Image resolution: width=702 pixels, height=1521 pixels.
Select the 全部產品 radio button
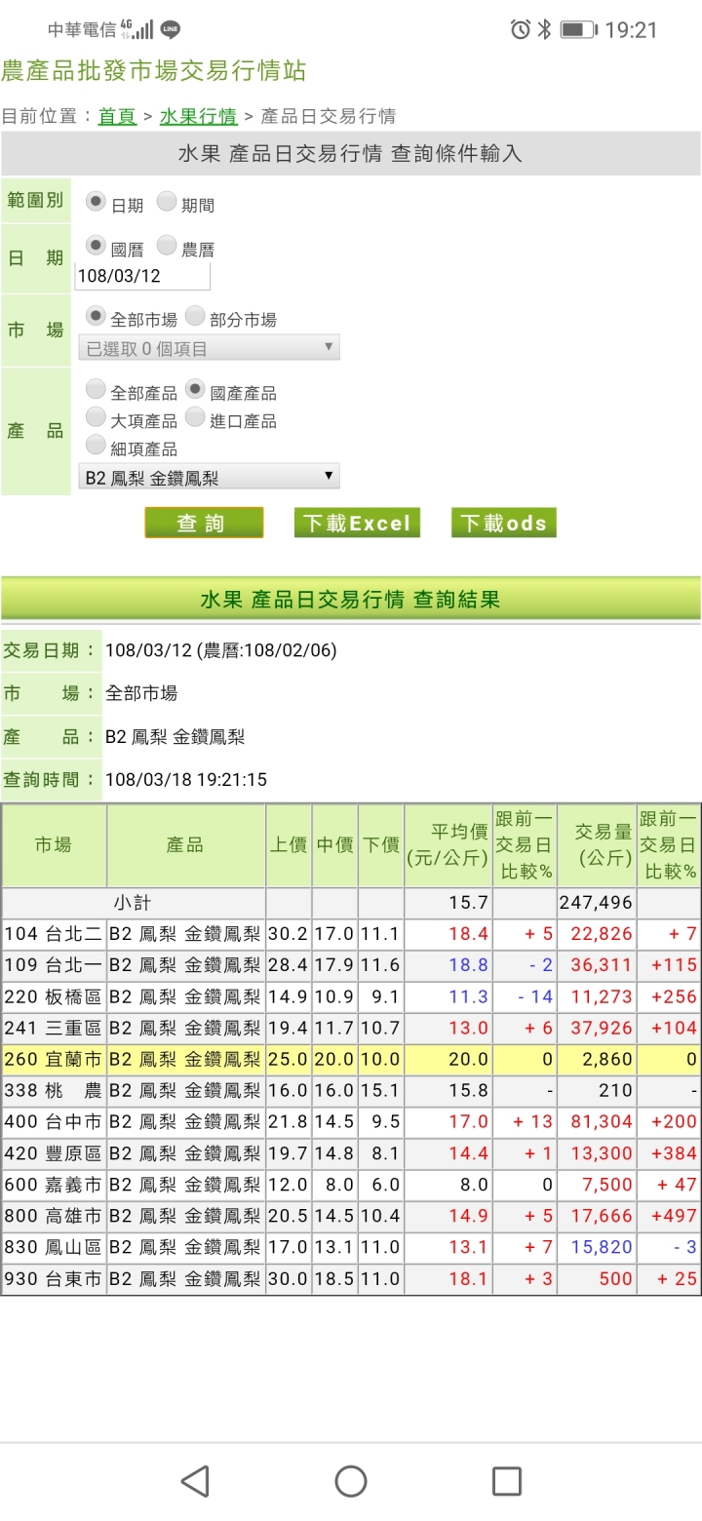[x=96, y=389]
